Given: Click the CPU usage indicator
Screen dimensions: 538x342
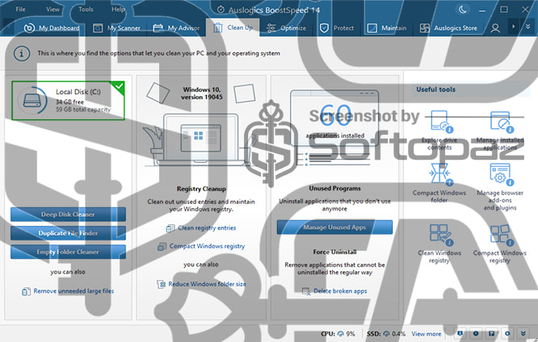Looking at the screenshot, I should [338, 334].
